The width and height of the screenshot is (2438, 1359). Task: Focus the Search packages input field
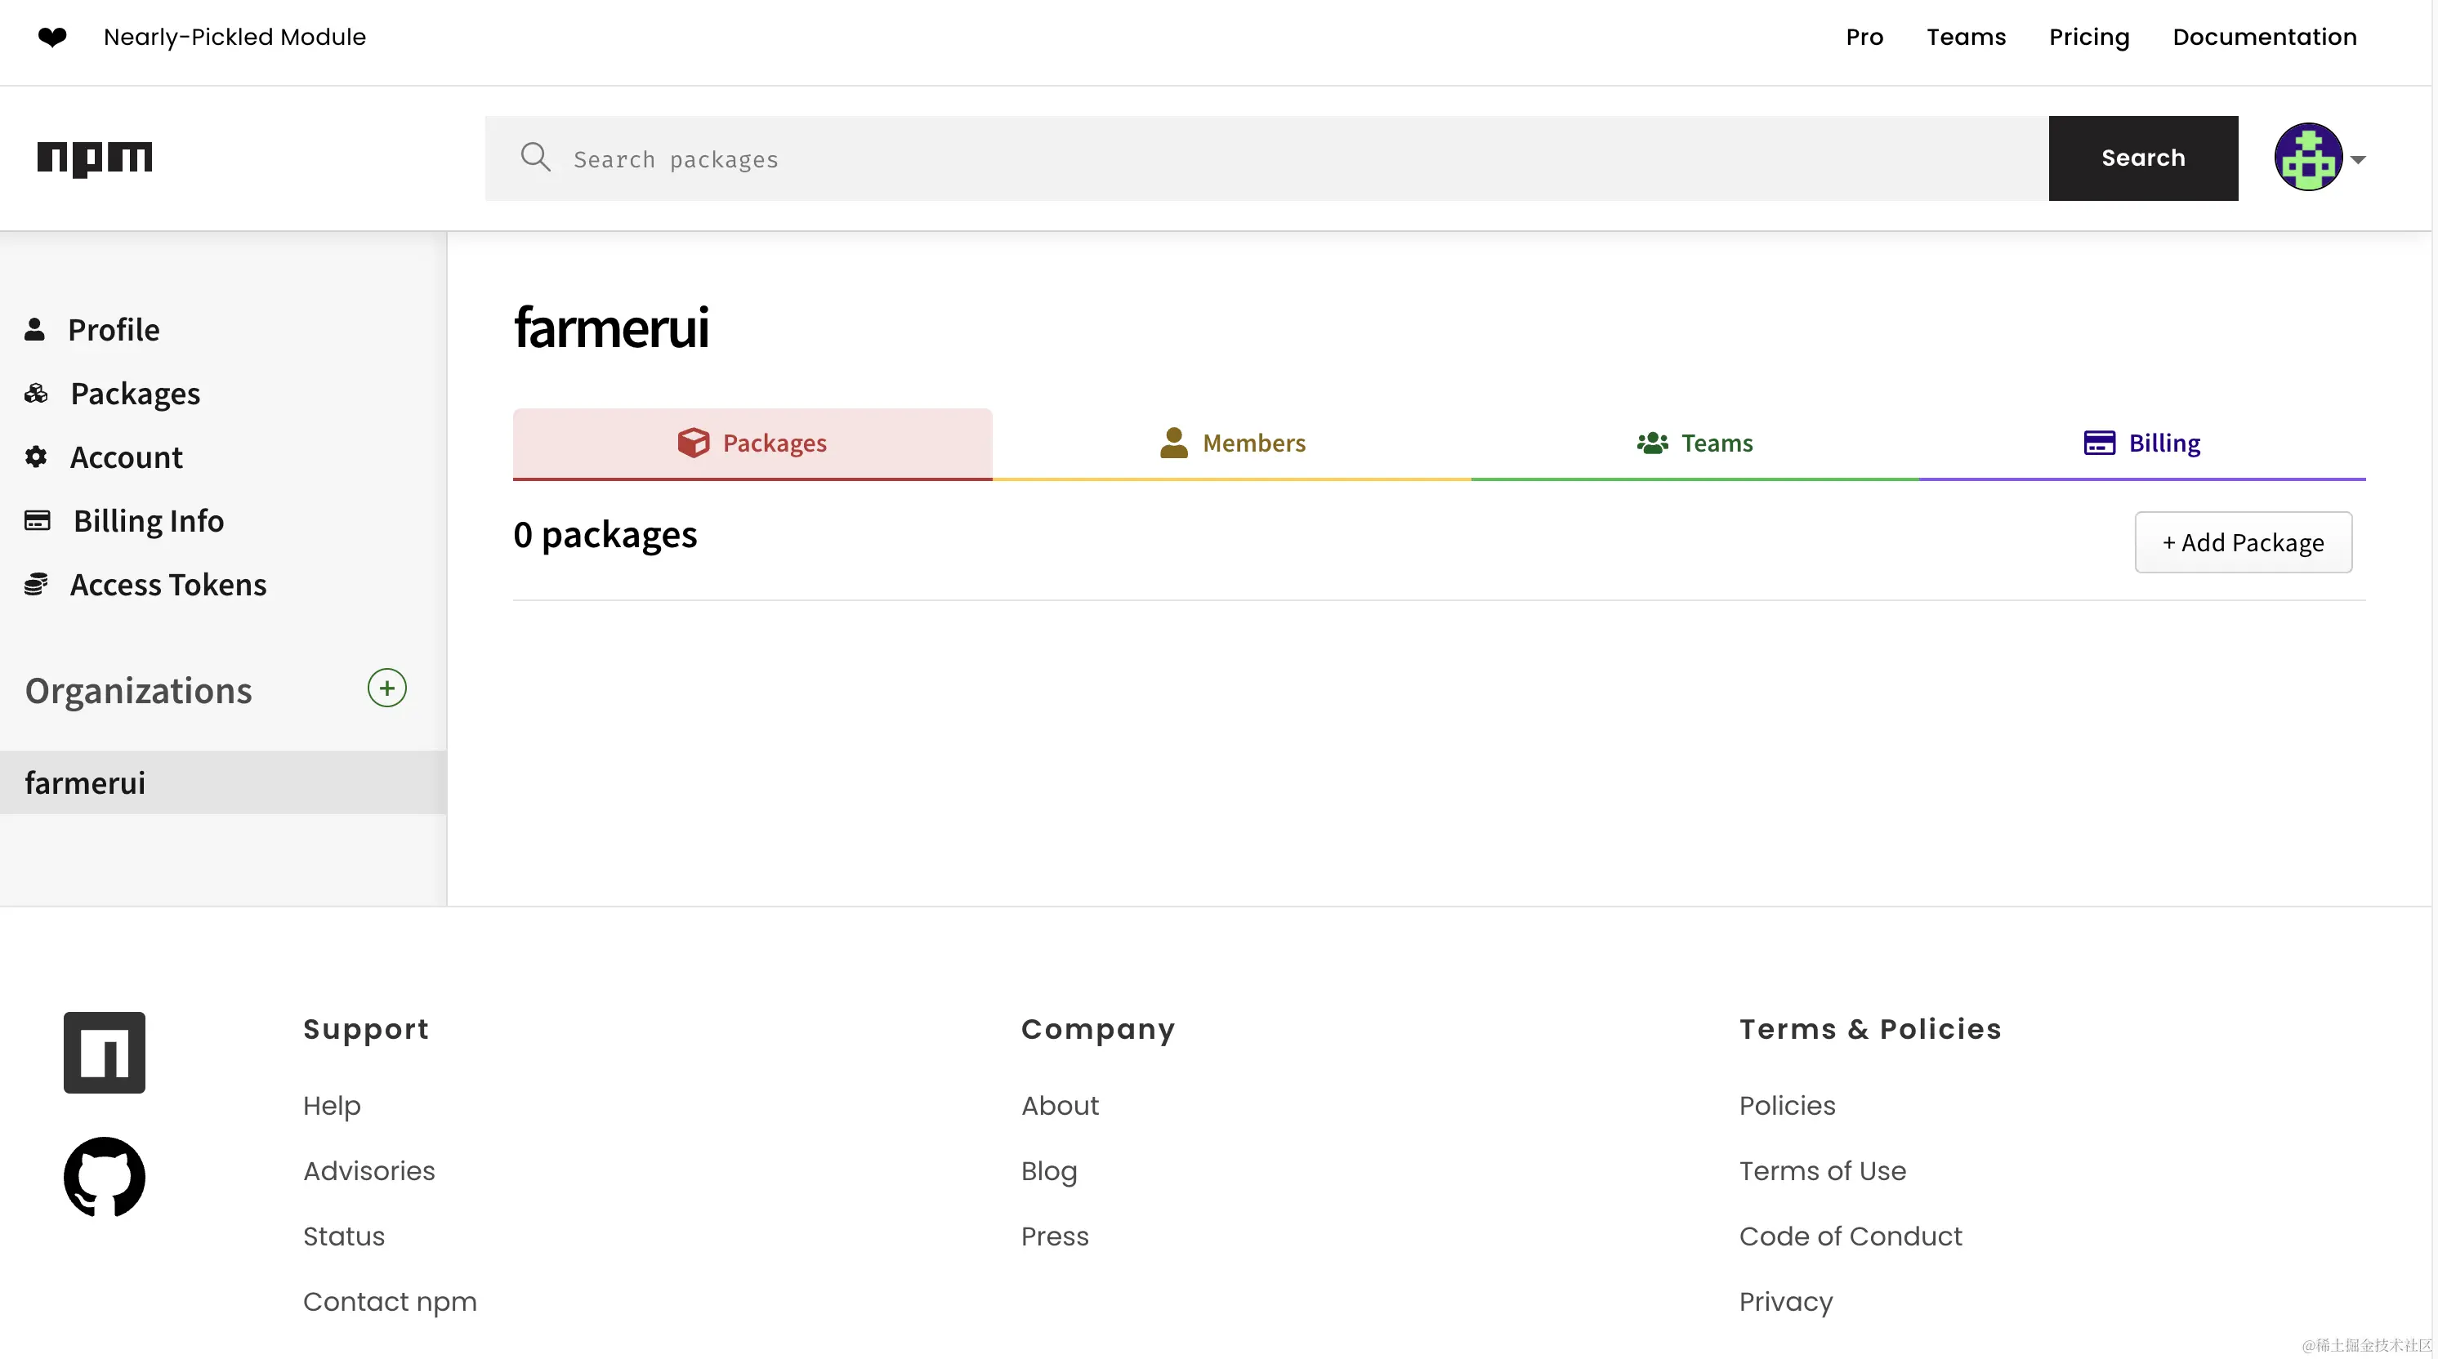[1266, 158]
